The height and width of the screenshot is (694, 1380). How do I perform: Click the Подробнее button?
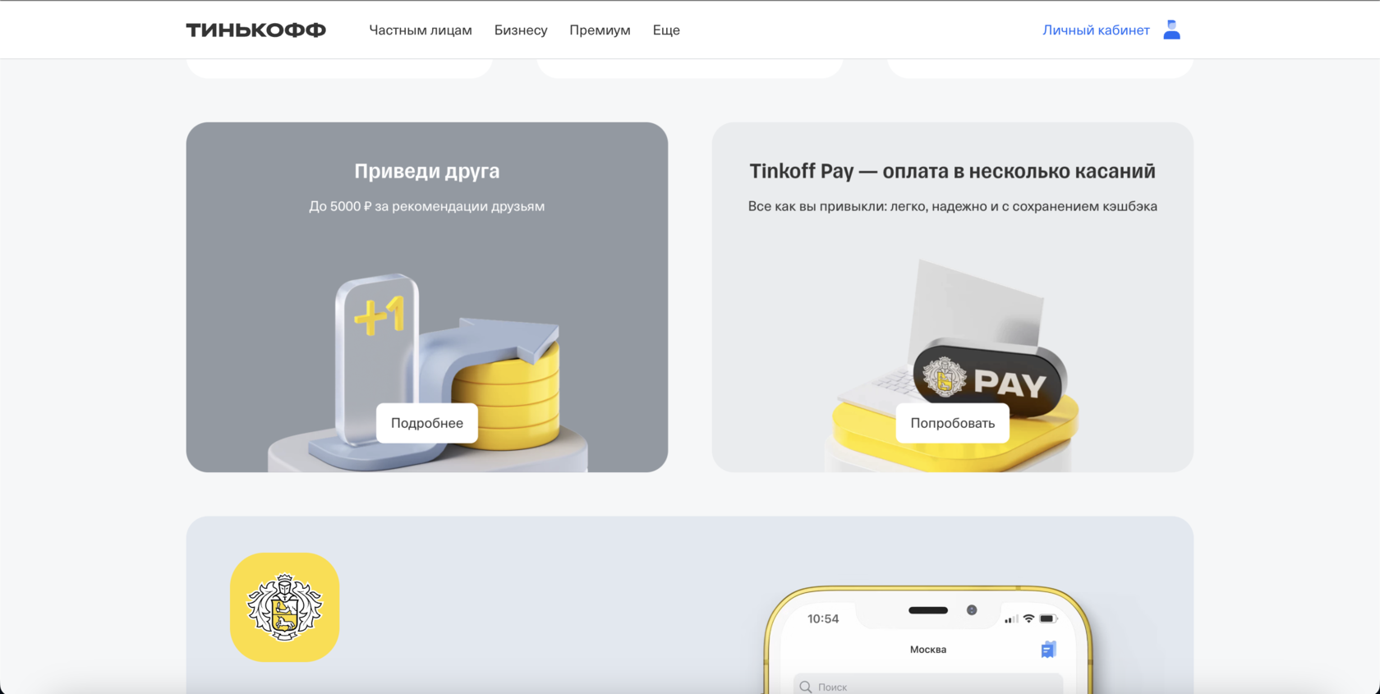click(427, 423)
